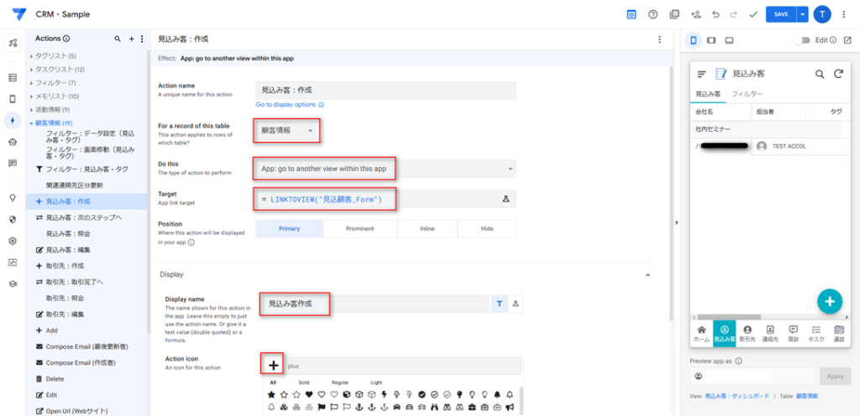Select the Hide position option
Image resolution: width=860 pixels, height=416 pixels.
pos(486,229)
